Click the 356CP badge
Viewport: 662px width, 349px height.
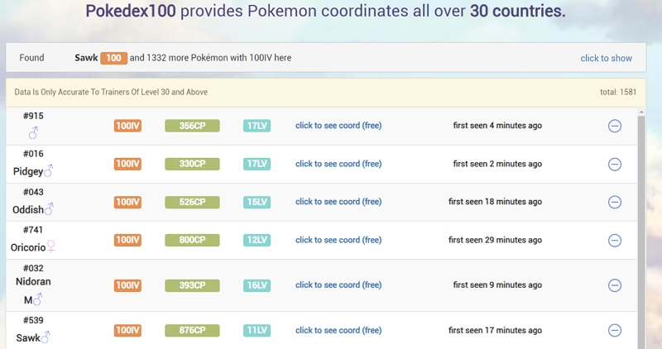192,126
